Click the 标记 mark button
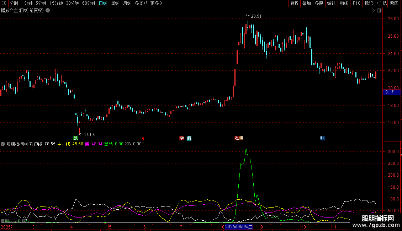The height and width of the screenshot is (231, 402). (369, 3)
